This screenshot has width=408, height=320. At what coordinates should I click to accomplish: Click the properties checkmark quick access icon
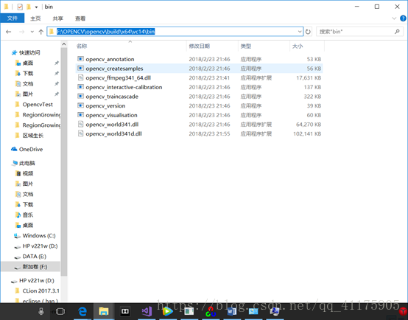click(x=20, y=7)
